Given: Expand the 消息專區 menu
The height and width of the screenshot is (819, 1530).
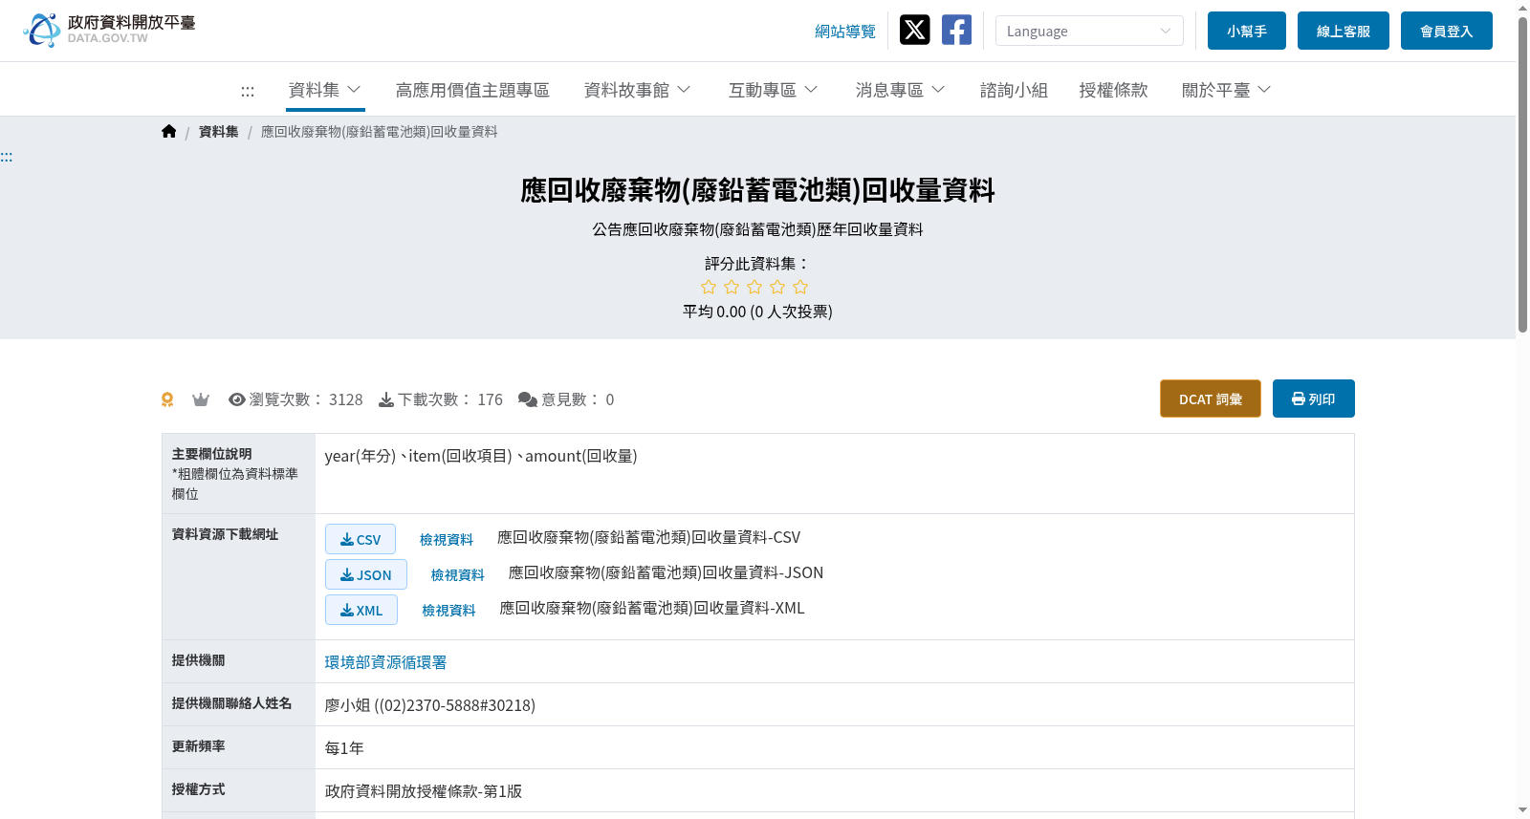Looking at the screenshot, I should tap(901, 90).
